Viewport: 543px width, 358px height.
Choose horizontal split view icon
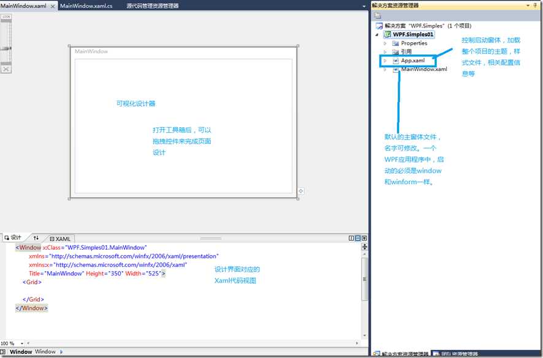pos(358,238)
